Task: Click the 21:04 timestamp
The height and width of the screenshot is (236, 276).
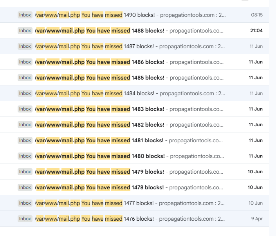Action: point(256,31)
